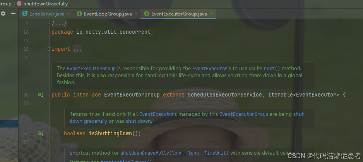Click shutdownGracefully in the breadcrumb bar
Viewport: 363px width, 162px height.
coord(46,4)
